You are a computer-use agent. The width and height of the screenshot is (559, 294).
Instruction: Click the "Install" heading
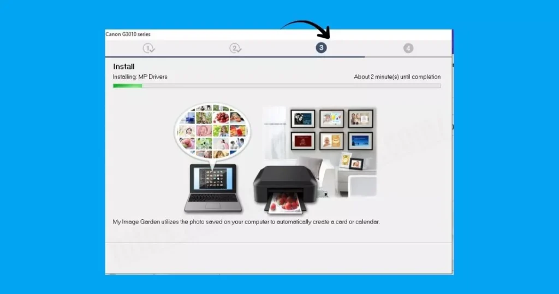[124, 67]
